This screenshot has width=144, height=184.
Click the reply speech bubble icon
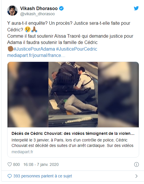pos(10,176)
